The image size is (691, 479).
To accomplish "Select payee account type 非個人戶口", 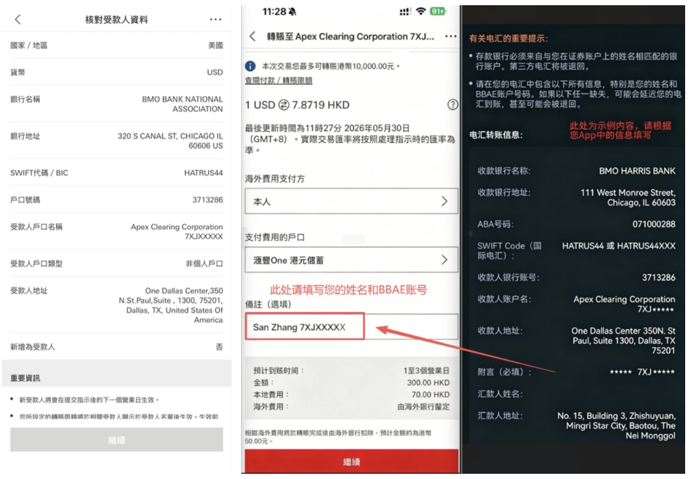I will click(x=204, y=264).
